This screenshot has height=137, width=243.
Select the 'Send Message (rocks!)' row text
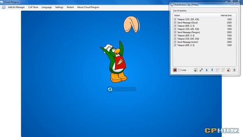pos(188,42)
